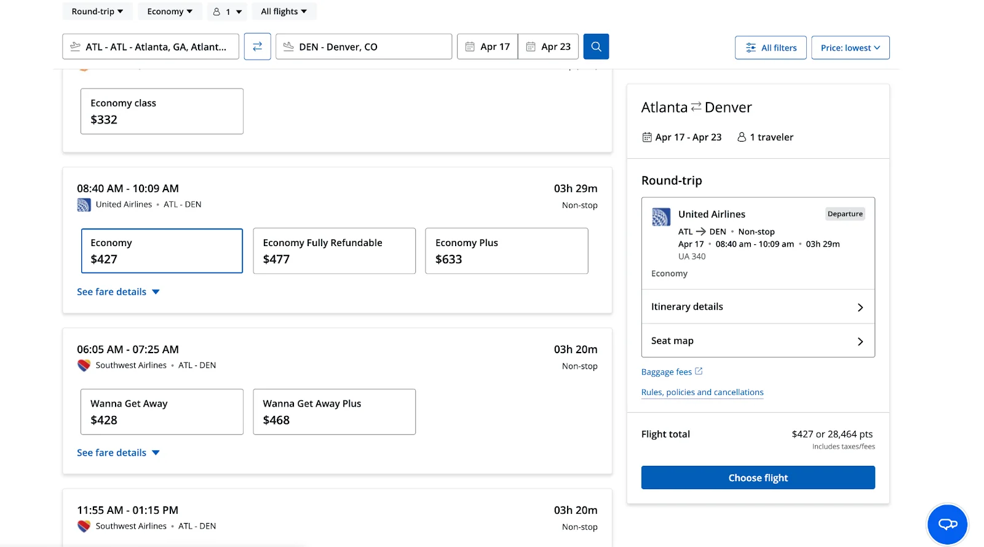
Task: Select Wanna Get Away Plus $468 fare
Action: tap(335, 412)
